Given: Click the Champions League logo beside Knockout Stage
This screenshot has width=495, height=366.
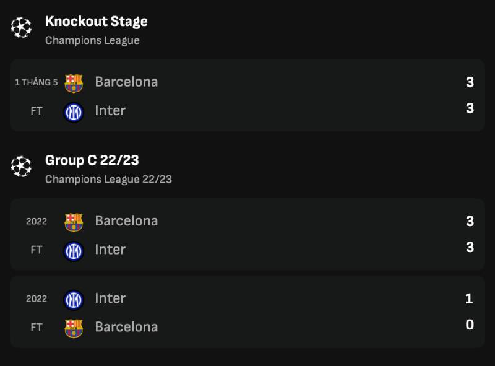Looking at the screenshot, I should (x=21, y=27).
